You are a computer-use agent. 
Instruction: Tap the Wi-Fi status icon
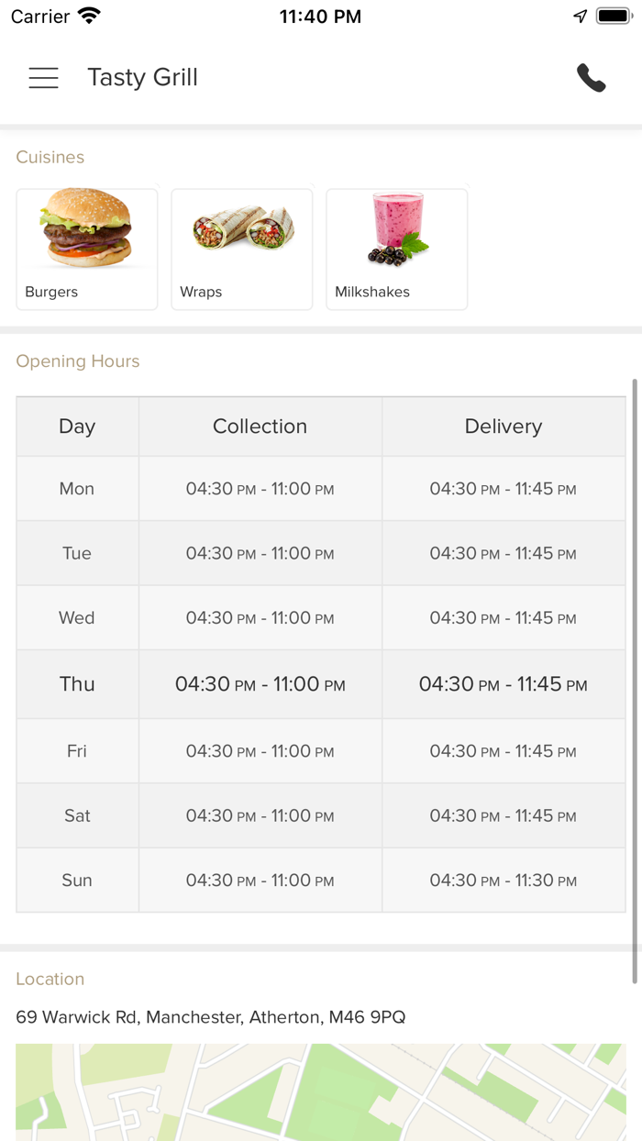89,17
